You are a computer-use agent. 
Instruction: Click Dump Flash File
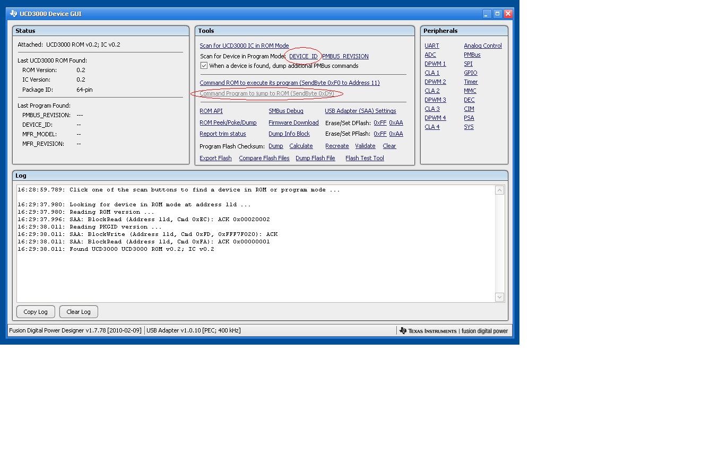(x=315, y=158)
